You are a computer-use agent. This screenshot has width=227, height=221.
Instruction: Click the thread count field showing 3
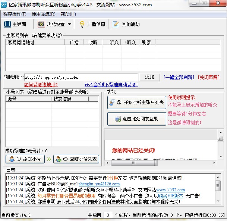108,215
